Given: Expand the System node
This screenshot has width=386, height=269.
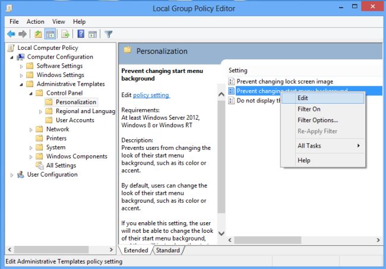Looking at the screenshot, I should [31, 148].
